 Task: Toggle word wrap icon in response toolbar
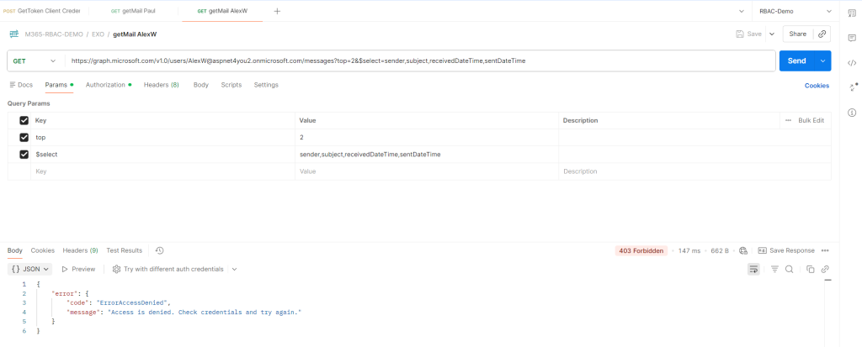point(753,269)
